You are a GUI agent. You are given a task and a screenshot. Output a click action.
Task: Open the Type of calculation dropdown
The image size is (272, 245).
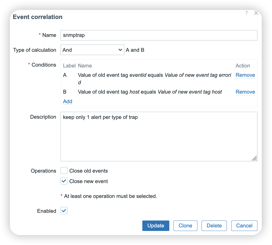coord(92,50)
